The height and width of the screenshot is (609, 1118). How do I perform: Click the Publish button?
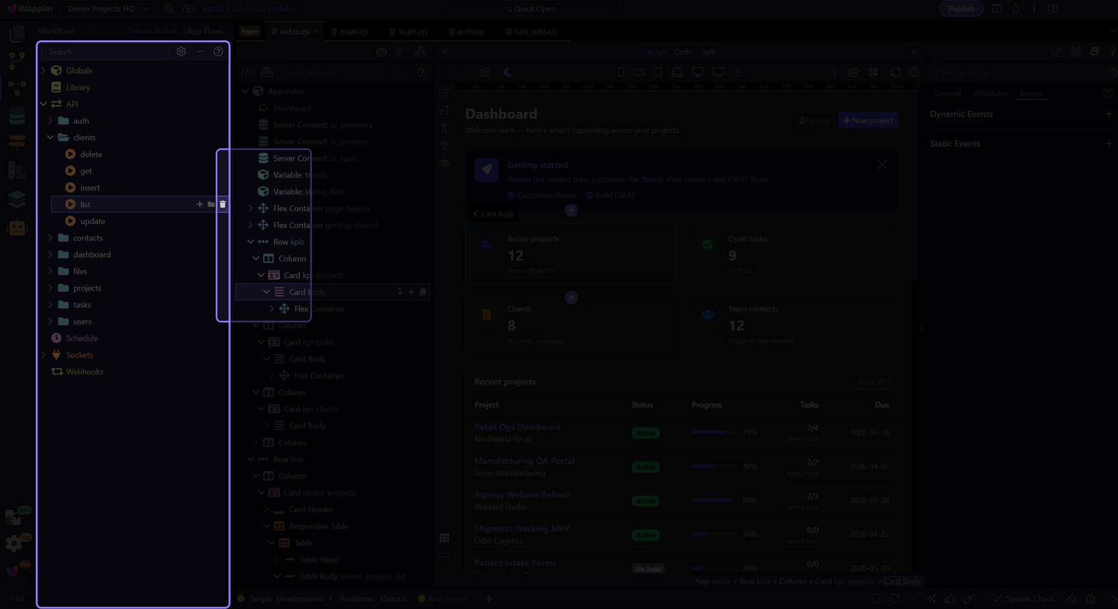(961, 9)
